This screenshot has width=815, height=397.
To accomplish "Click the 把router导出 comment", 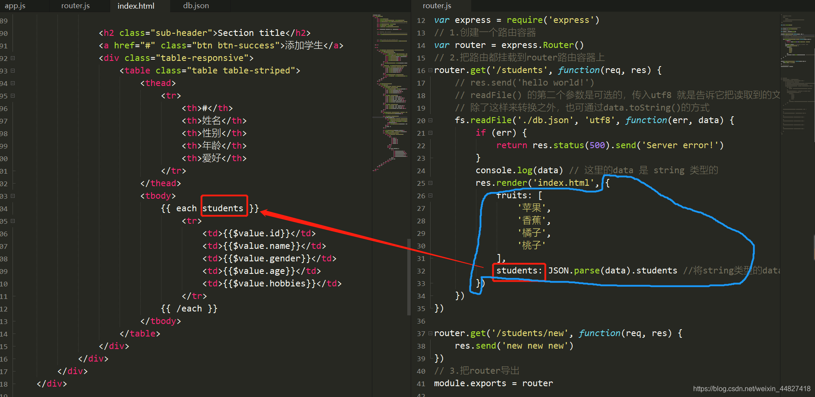I will 489,371.
